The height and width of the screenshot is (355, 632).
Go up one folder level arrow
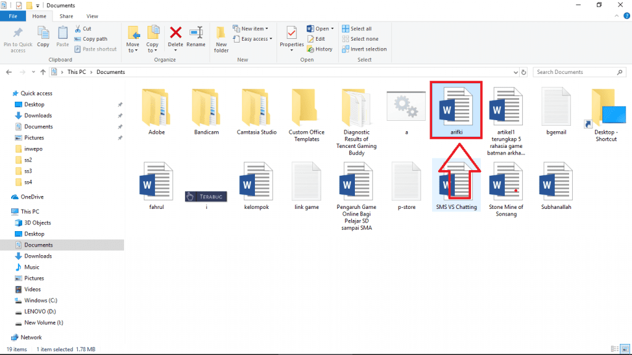[x=43, y=72]
